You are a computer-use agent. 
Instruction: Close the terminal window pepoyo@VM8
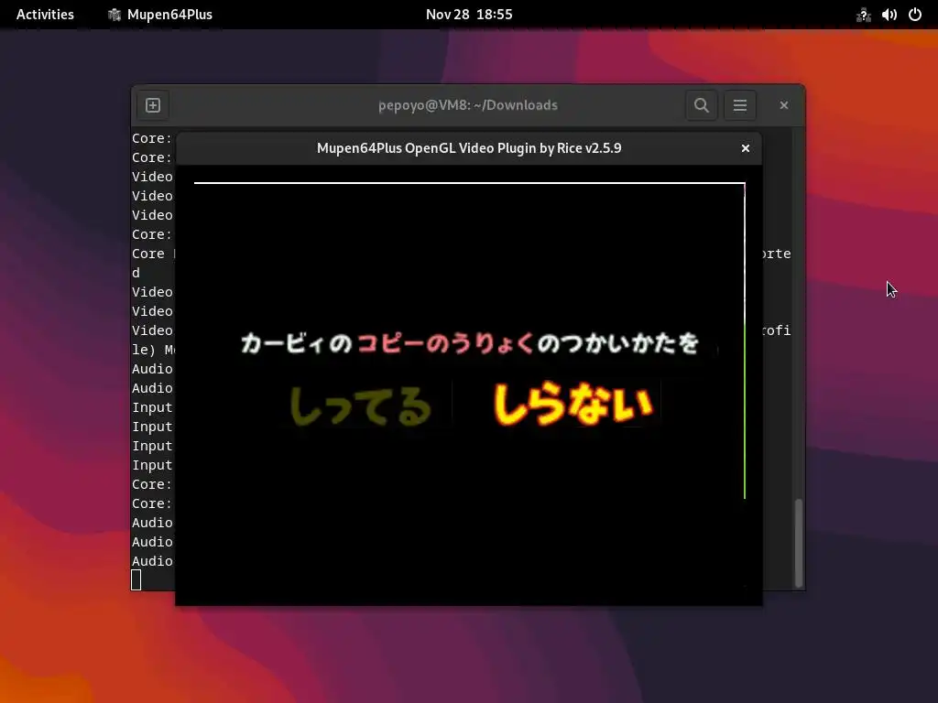tap(784, 105)
